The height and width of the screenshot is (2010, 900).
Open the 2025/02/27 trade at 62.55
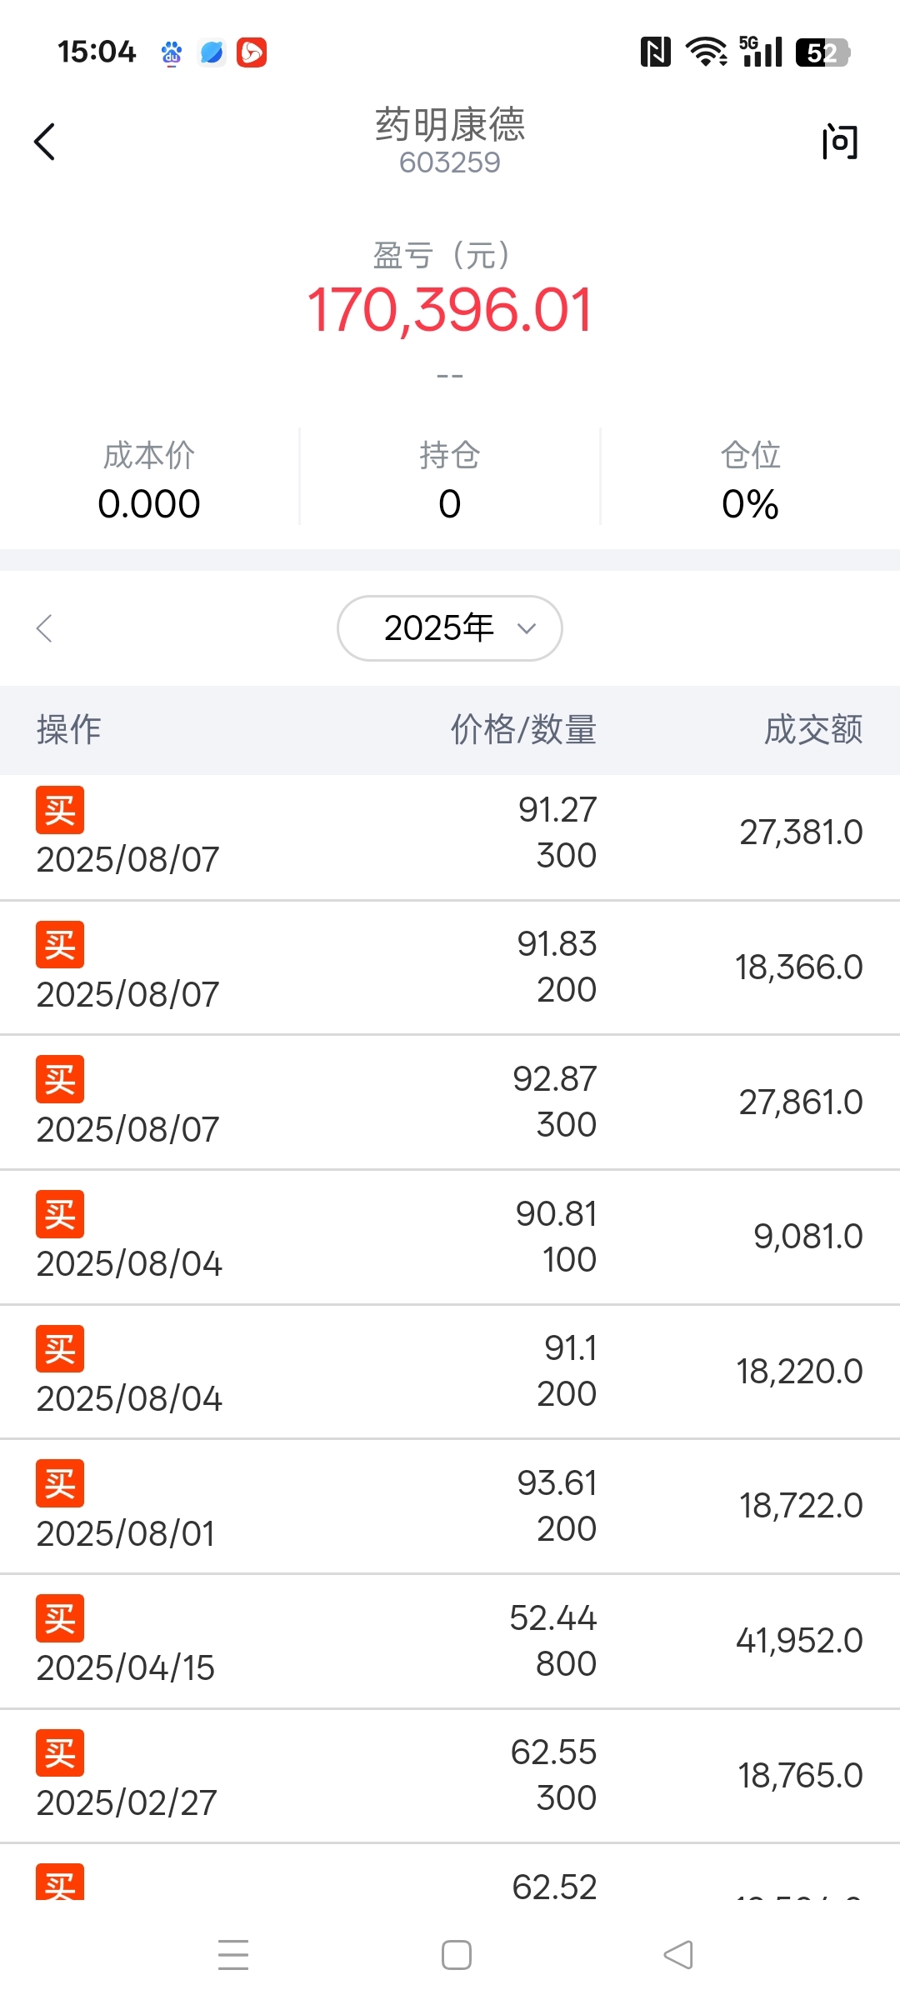[x=450, y=1776]
